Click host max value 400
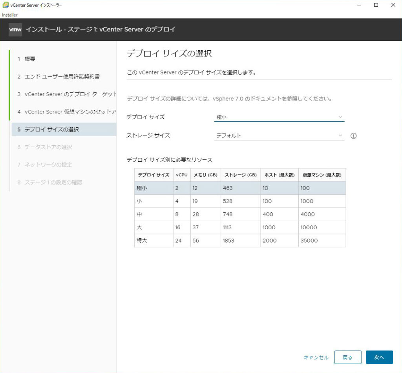This screenshot has height=373, width=402. (x=268, y=214)
